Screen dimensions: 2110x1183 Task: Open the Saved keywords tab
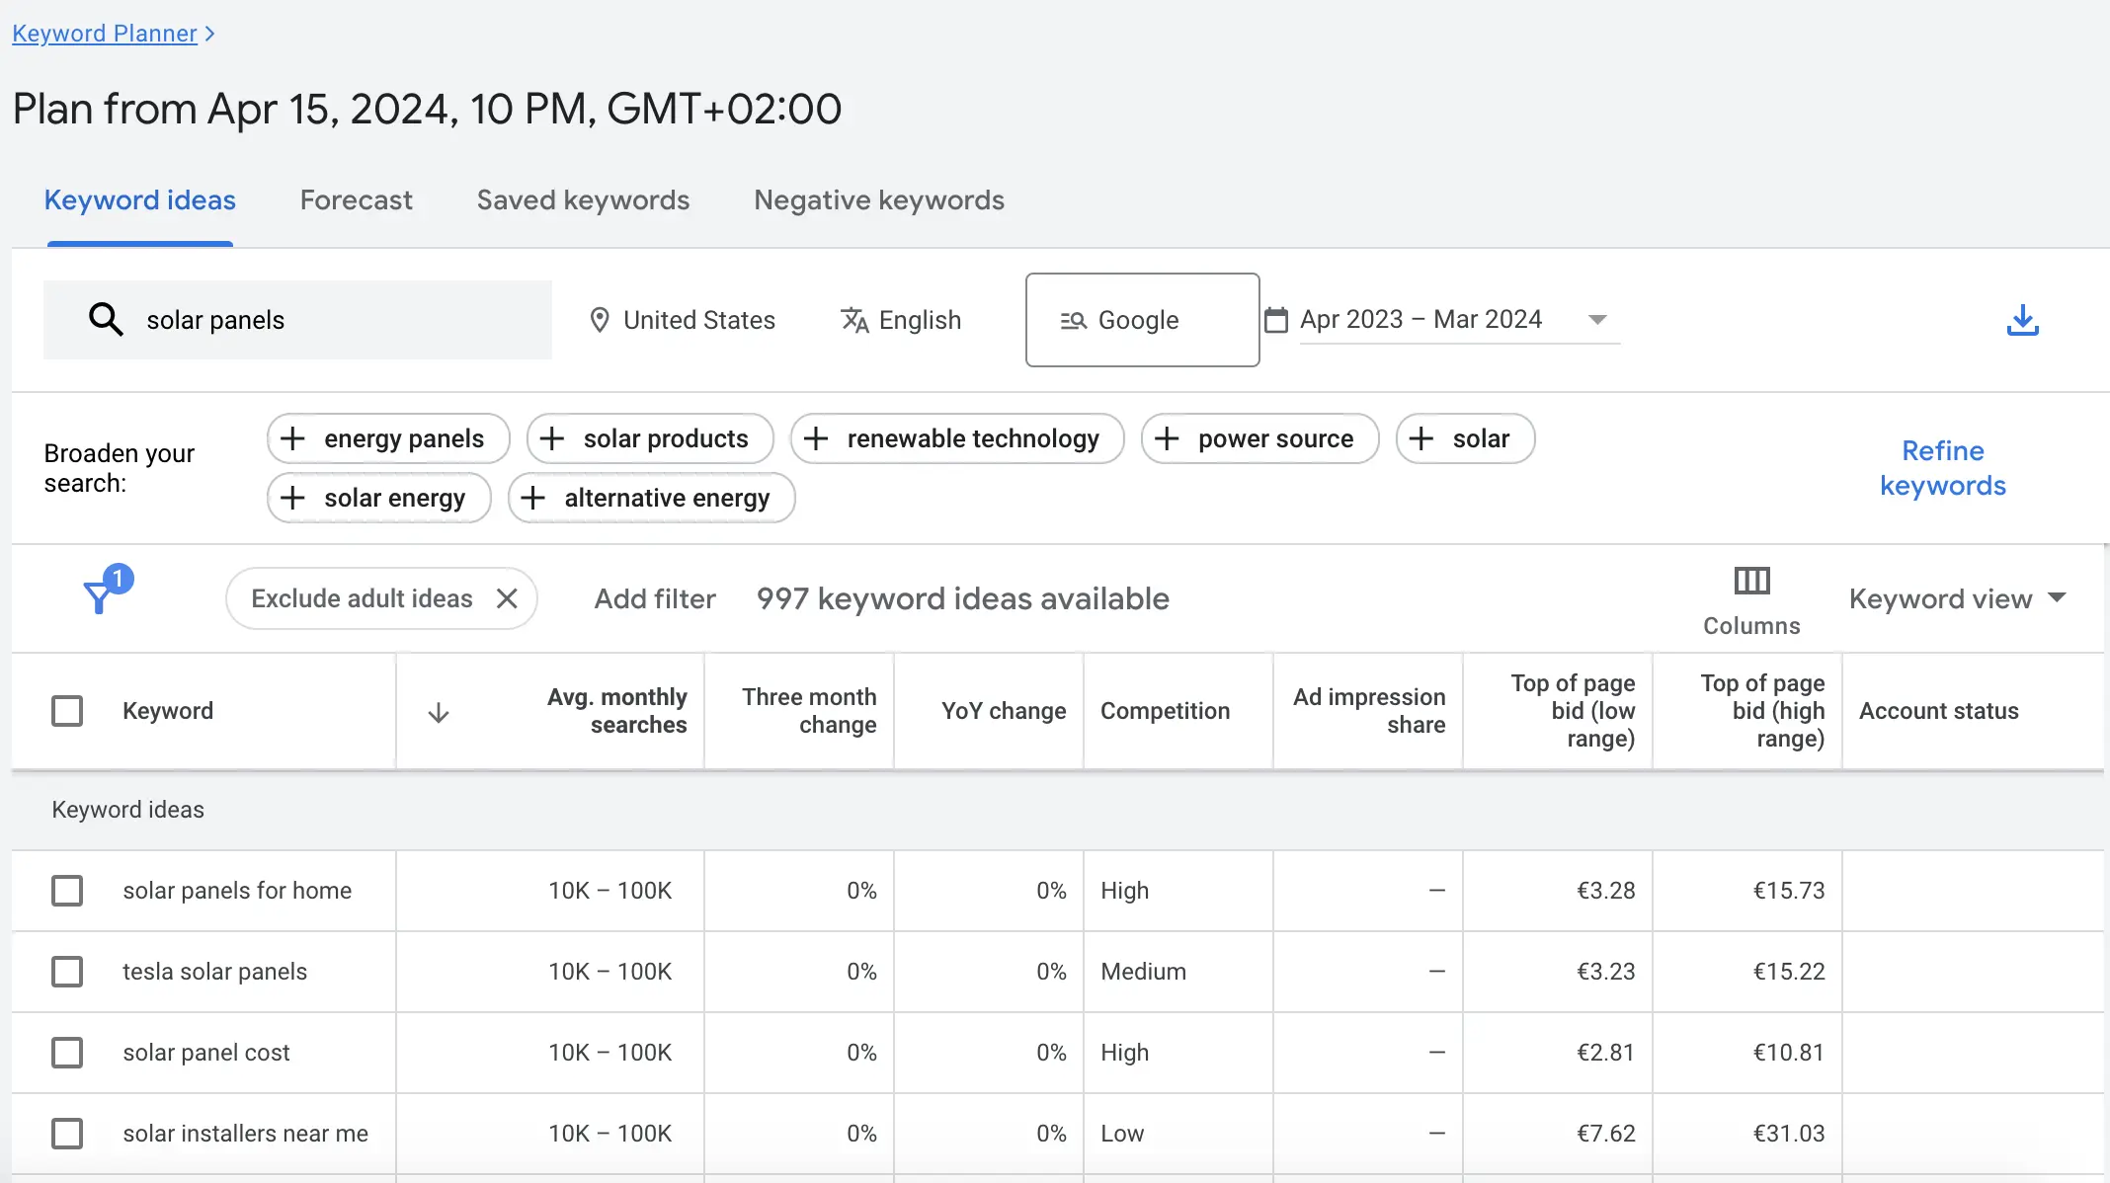coord(583,200)
